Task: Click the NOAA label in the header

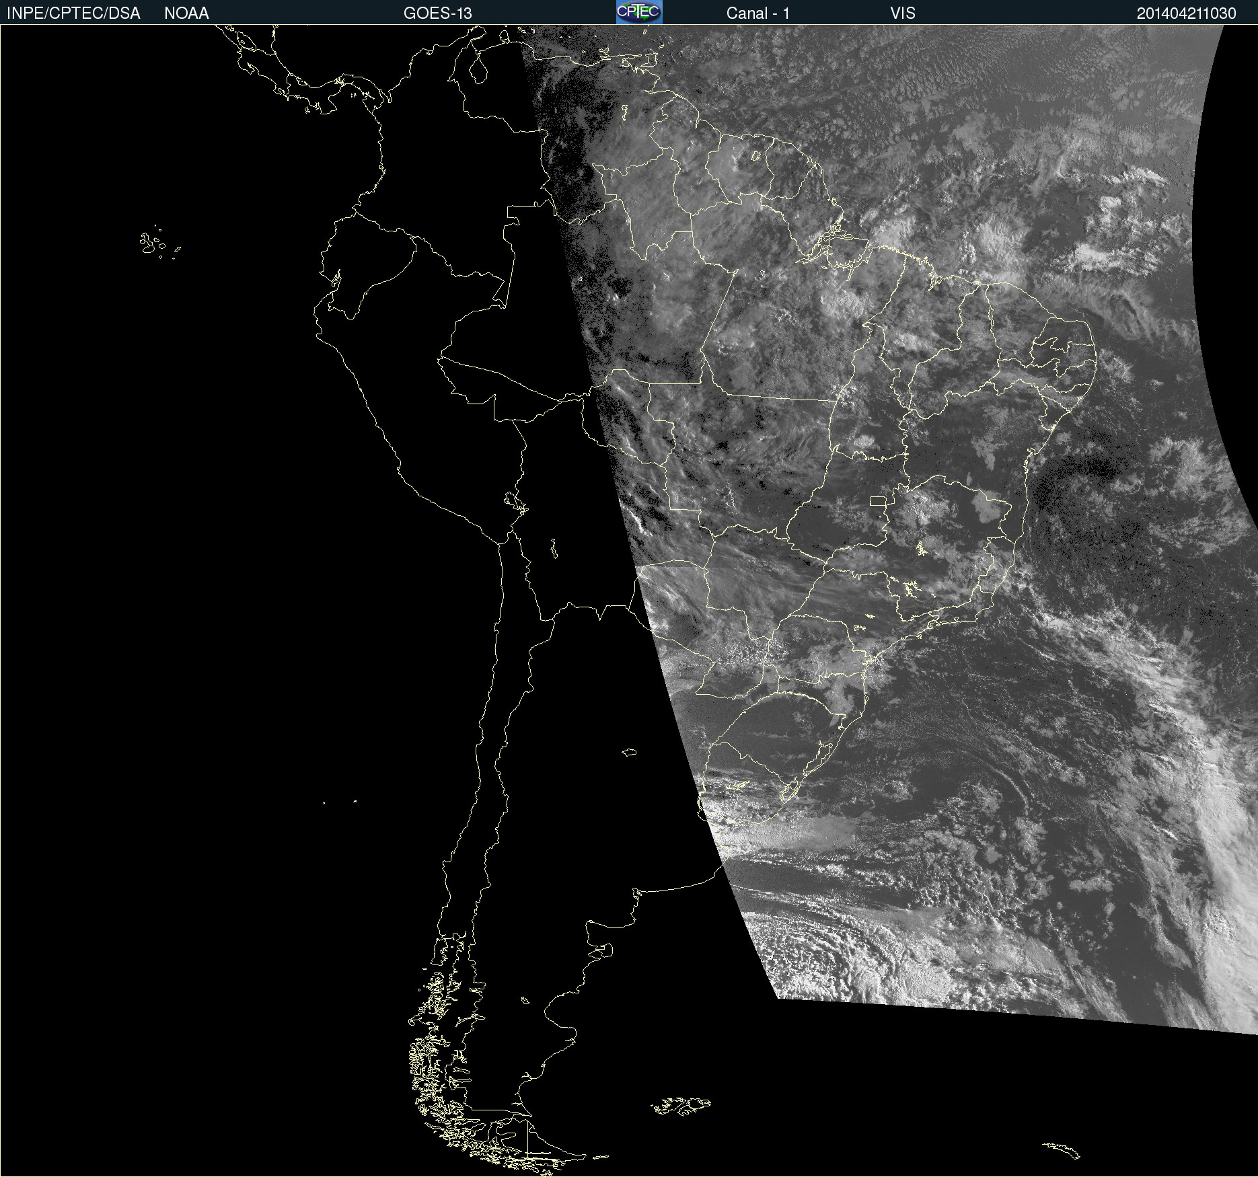Action: click(x=186, y=13)
